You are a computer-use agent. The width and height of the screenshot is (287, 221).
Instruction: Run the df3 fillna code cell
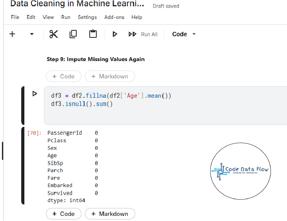(x=35, y=94)
